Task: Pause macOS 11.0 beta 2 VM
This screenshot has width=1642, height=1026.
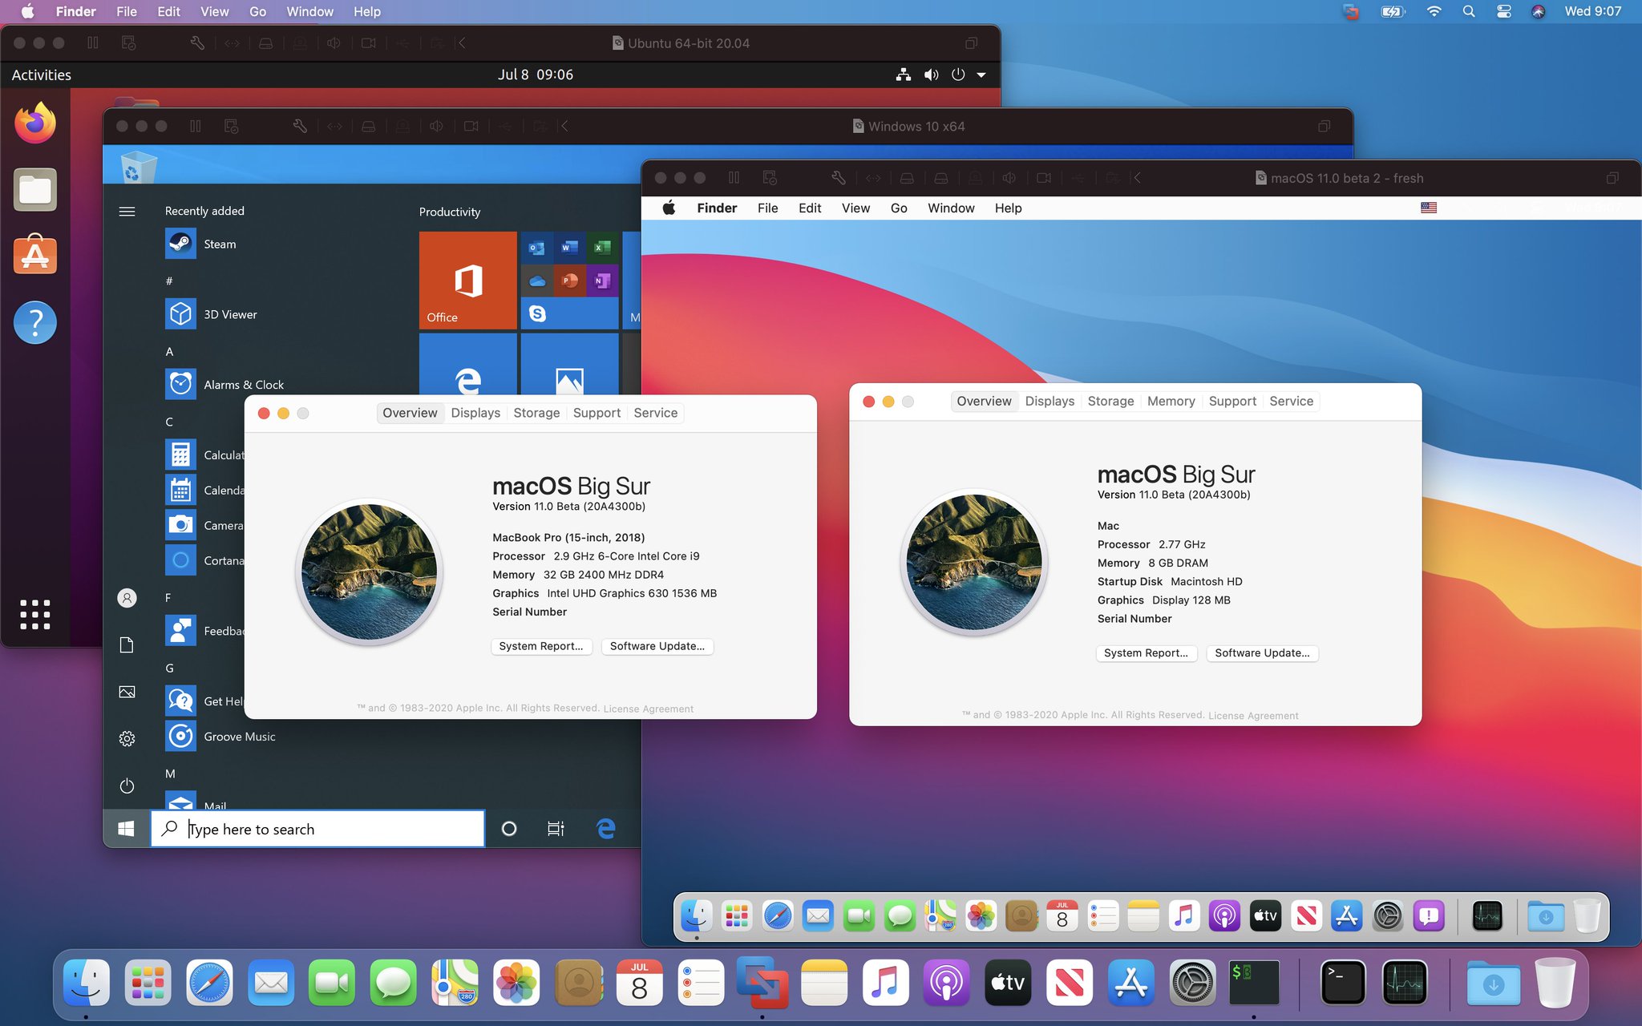Action: pos(734,178)
